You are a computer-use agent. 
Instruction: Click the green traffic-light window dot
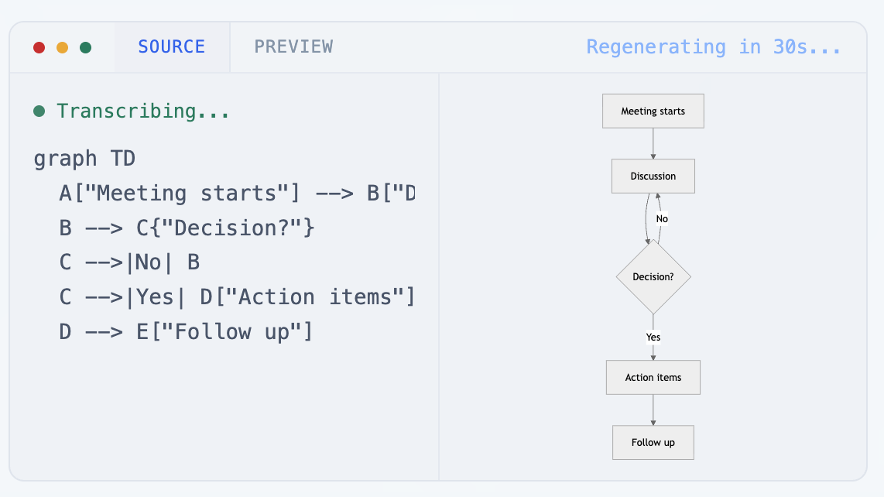point(84,46)
